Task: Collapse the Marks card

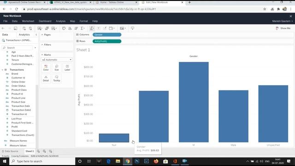Action: tap(42, 55)
